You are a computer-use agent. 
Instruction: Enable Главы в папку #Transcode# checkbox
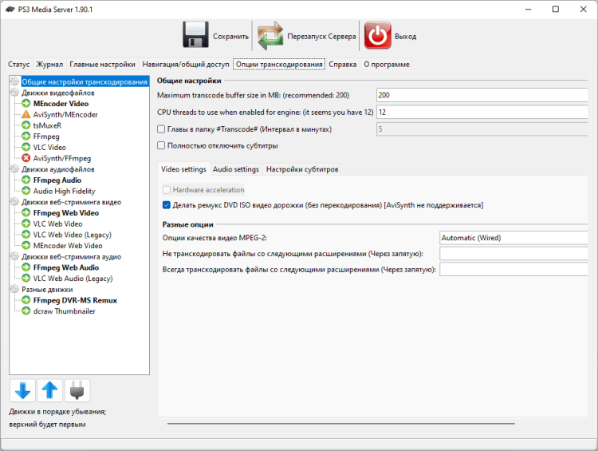161,129
